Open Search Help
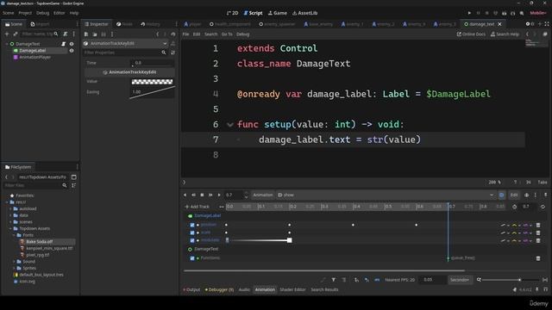552x310 pixels. [x=505, y=34]
